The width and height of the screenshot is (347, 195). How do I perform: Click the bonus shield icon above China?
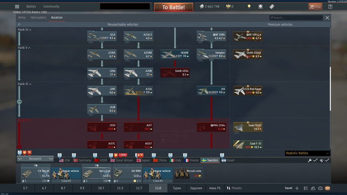(153, 155)
